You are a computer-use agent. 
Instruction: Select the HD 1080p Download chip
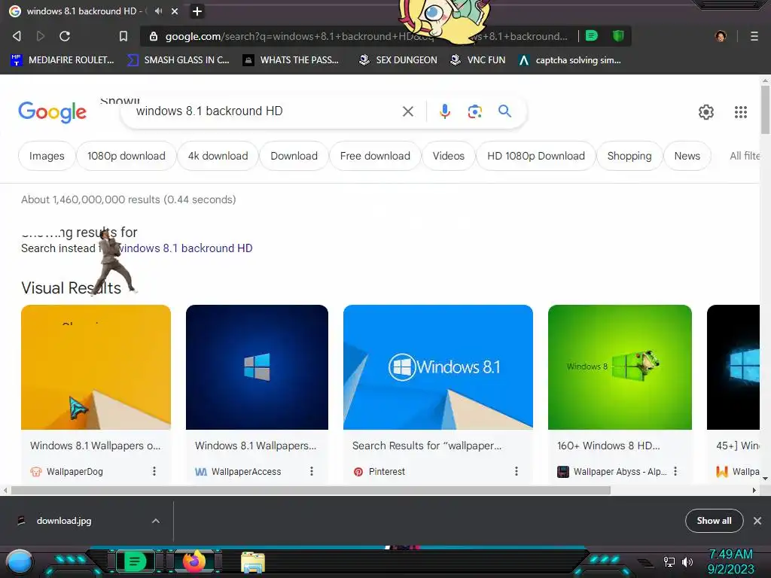tap(536, 156)
